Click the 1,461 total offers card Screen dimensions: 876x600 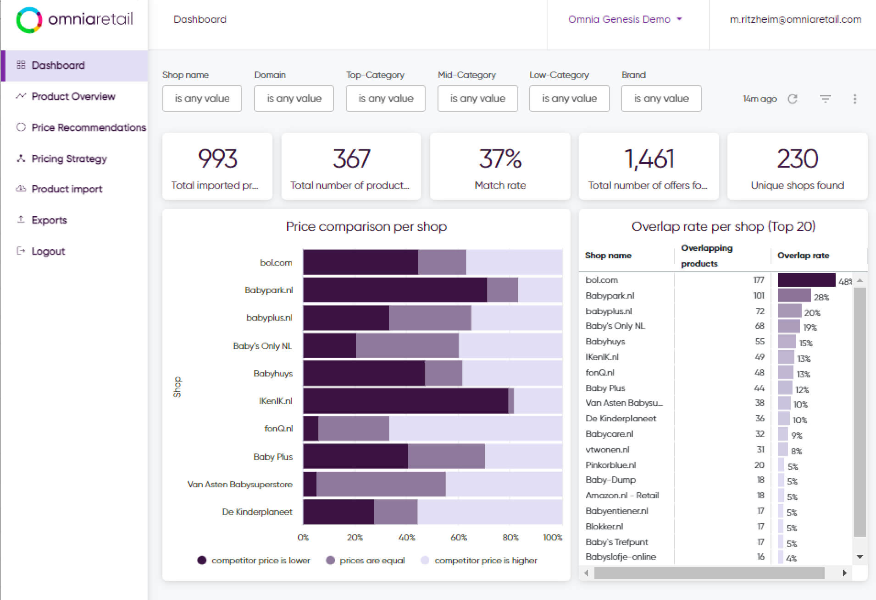649,166
